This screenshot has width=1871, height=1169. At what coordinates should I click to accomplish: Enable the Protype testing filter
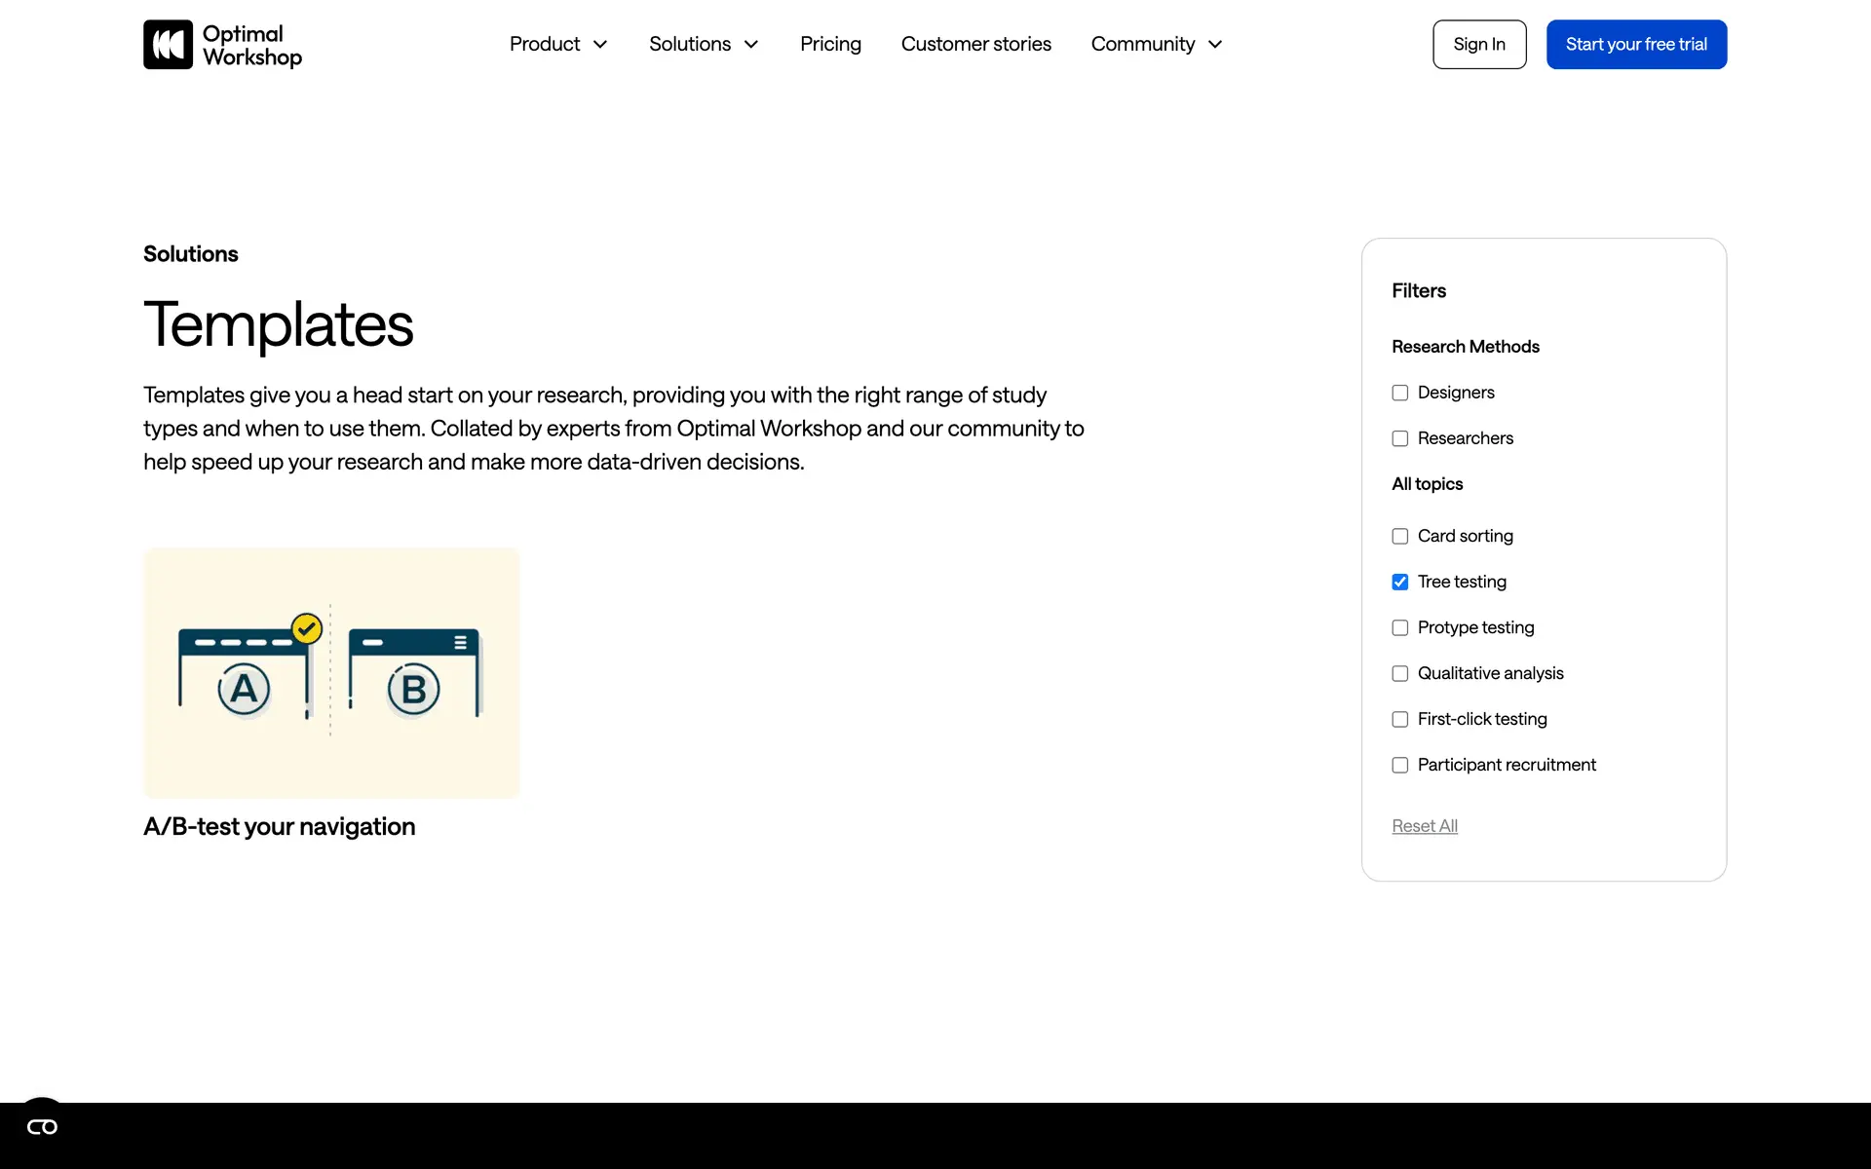click(x=1400, y=627)
